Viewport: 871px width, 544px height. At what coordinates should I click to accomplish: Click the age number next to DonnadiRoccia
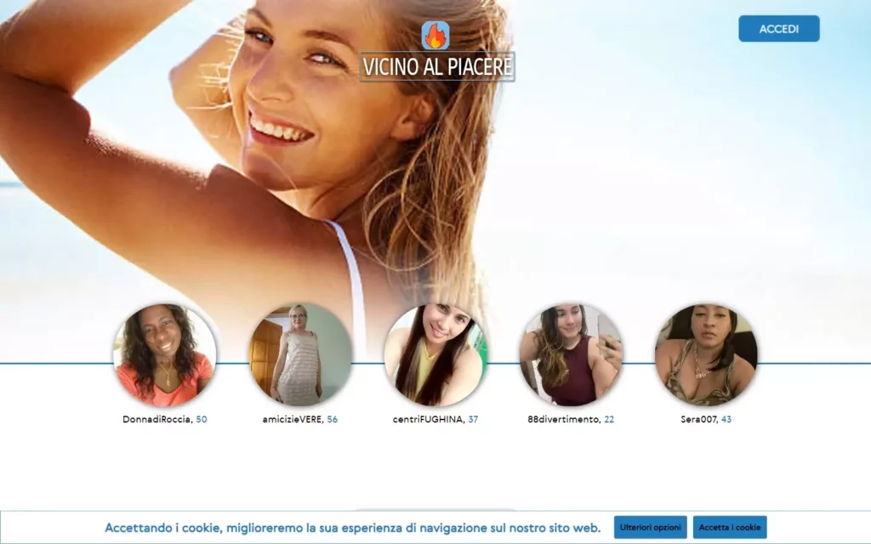[x=203, y=418]
